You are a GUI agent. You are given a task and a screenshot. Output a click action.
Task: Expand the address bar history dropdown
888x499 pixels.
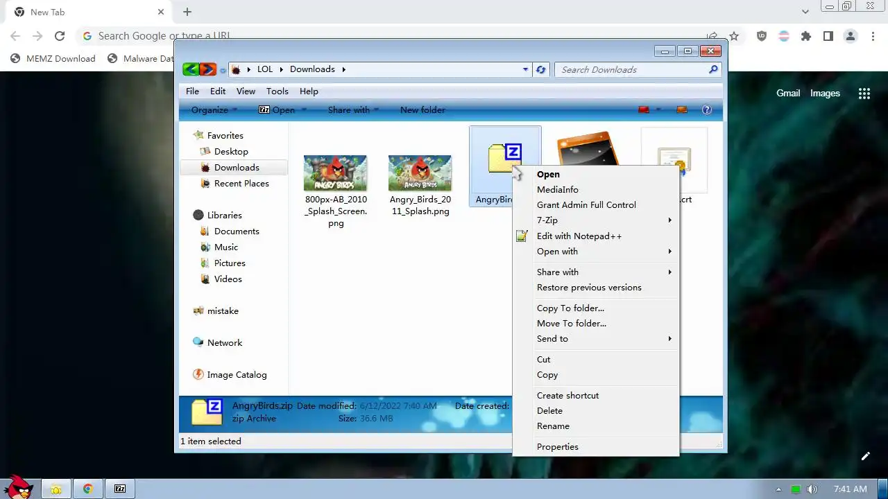pos(525,69)
